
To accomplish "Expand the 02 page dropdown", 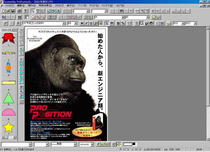I will [x=148, y=17].
